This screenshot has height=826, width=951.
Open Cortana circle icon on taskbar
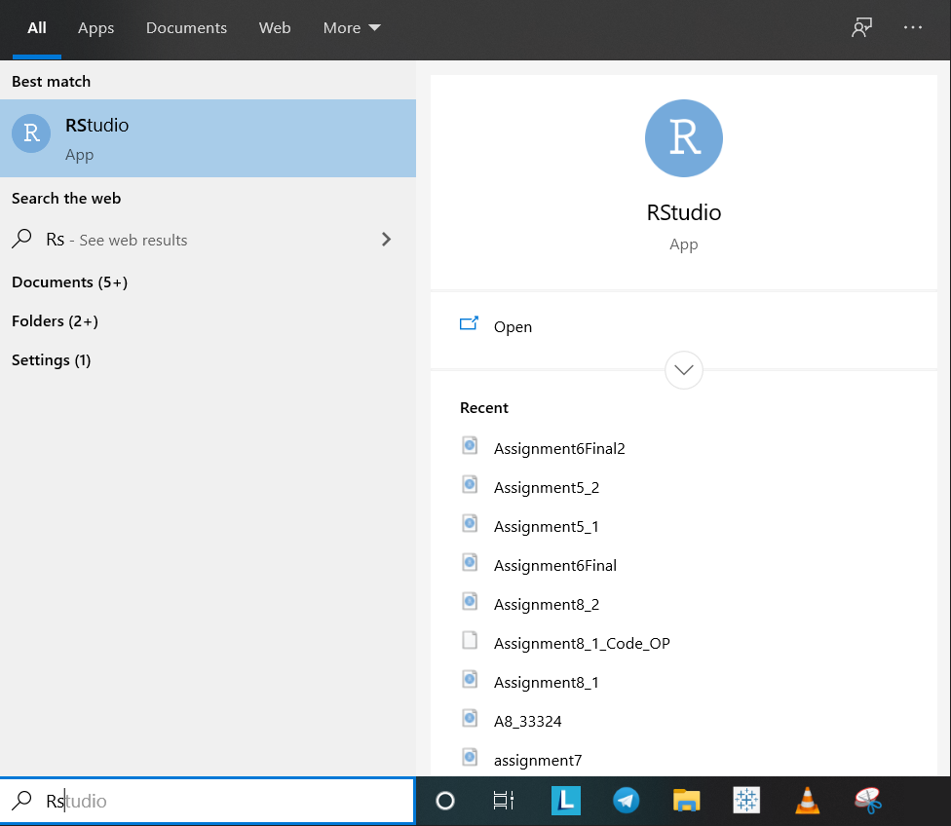(444, 801)
